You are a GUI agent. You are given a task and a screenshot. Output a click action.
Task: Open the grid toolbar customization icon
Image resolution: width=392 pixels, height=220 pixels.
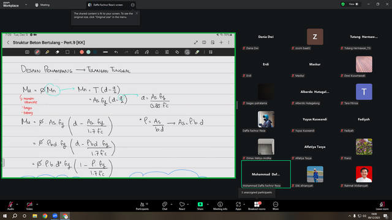[x=211, y=52]
